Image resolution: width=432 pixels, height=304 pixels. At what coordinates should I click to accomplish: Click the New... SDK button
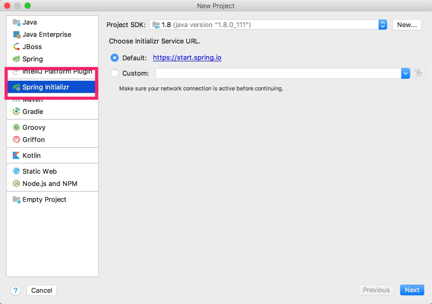407,25
